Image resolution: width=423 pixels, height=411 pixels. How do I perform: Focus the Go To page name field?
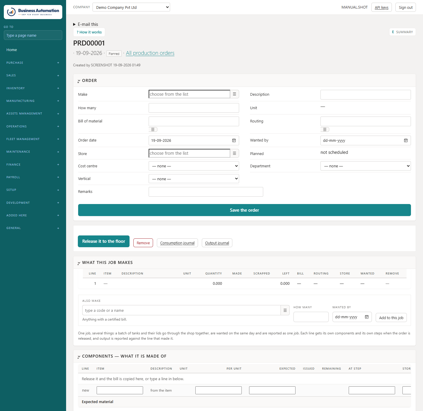click(x=33, y=35)
